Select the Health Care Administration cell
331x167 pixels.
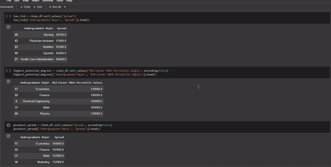[37, 59]
